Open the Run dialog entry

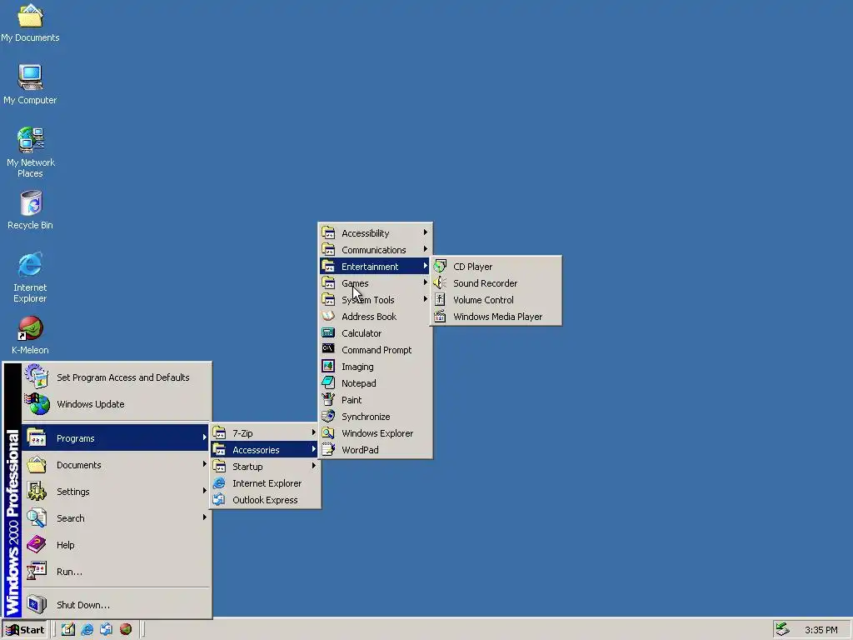click(116, 572)
